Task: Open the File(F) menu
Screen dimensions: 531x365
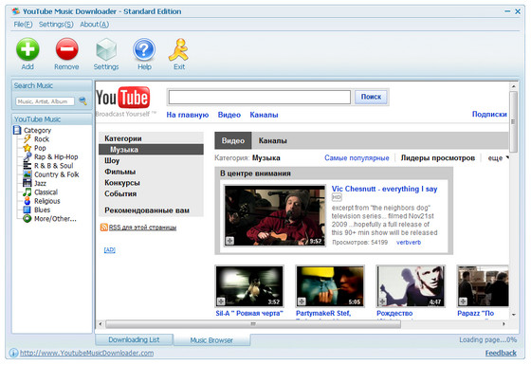Action: (x=23, y=25)
